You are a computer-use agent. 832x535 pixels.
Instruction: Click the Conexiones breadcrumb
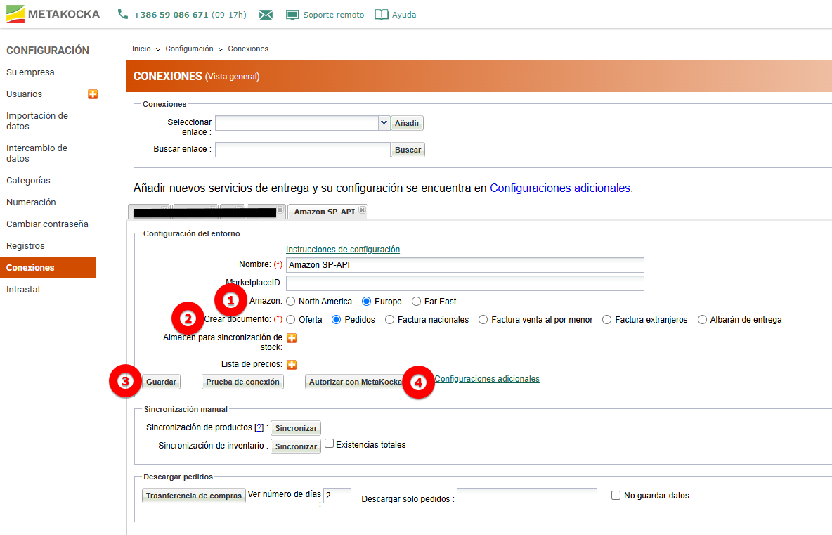248,49
